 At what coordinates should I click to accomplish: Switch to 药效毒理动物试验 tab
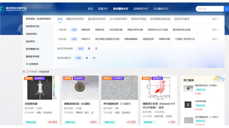(x=160, y=19)
